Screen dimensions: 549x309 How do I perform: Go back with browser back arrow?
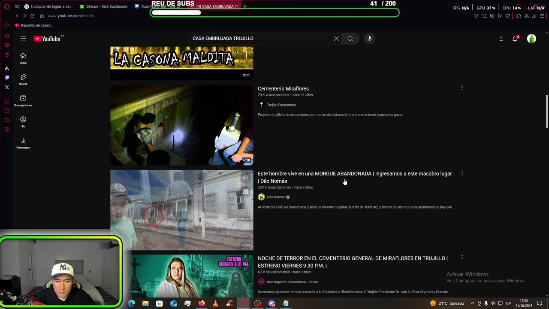[17, 16]
